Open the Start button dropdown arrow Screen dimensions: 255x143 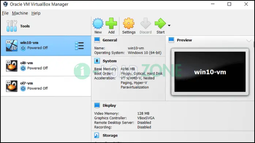tap(169, 26)
